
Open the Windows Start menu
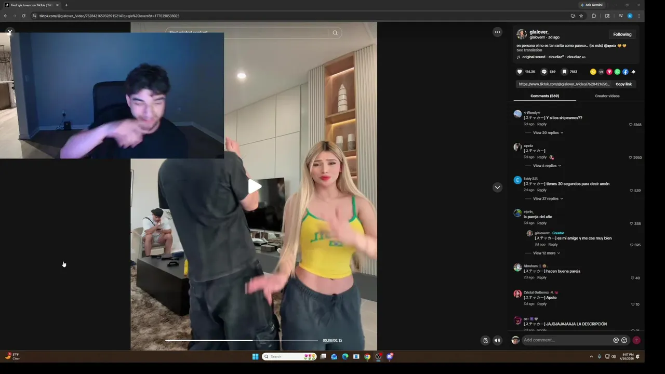click(x=255, y=356)
